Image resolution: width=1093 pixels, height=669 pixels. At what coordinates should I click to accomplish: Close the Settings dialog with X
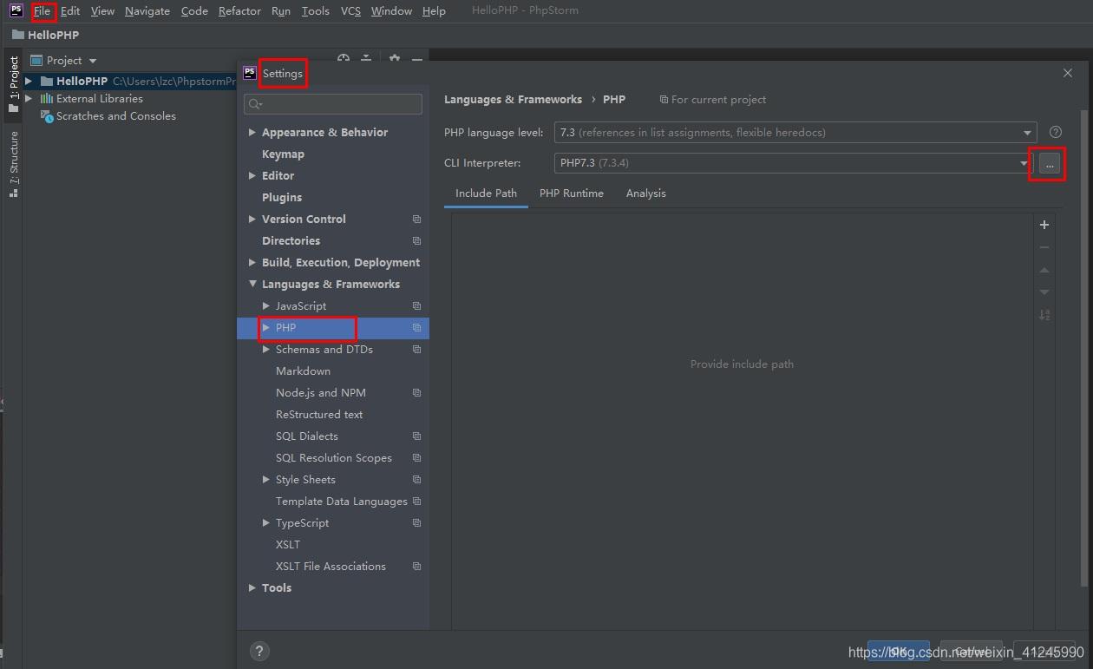click(1067, 73)
